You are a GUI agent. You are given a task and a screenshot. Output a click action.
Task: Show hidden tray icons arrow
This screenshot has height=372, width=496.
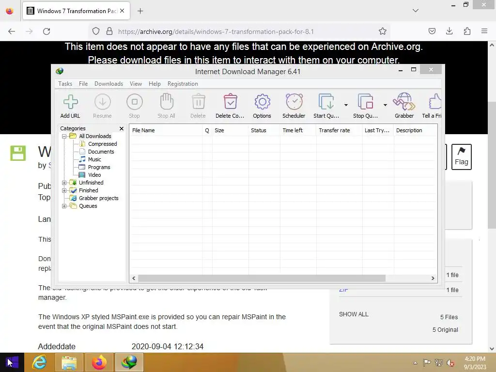click(415, 363)
